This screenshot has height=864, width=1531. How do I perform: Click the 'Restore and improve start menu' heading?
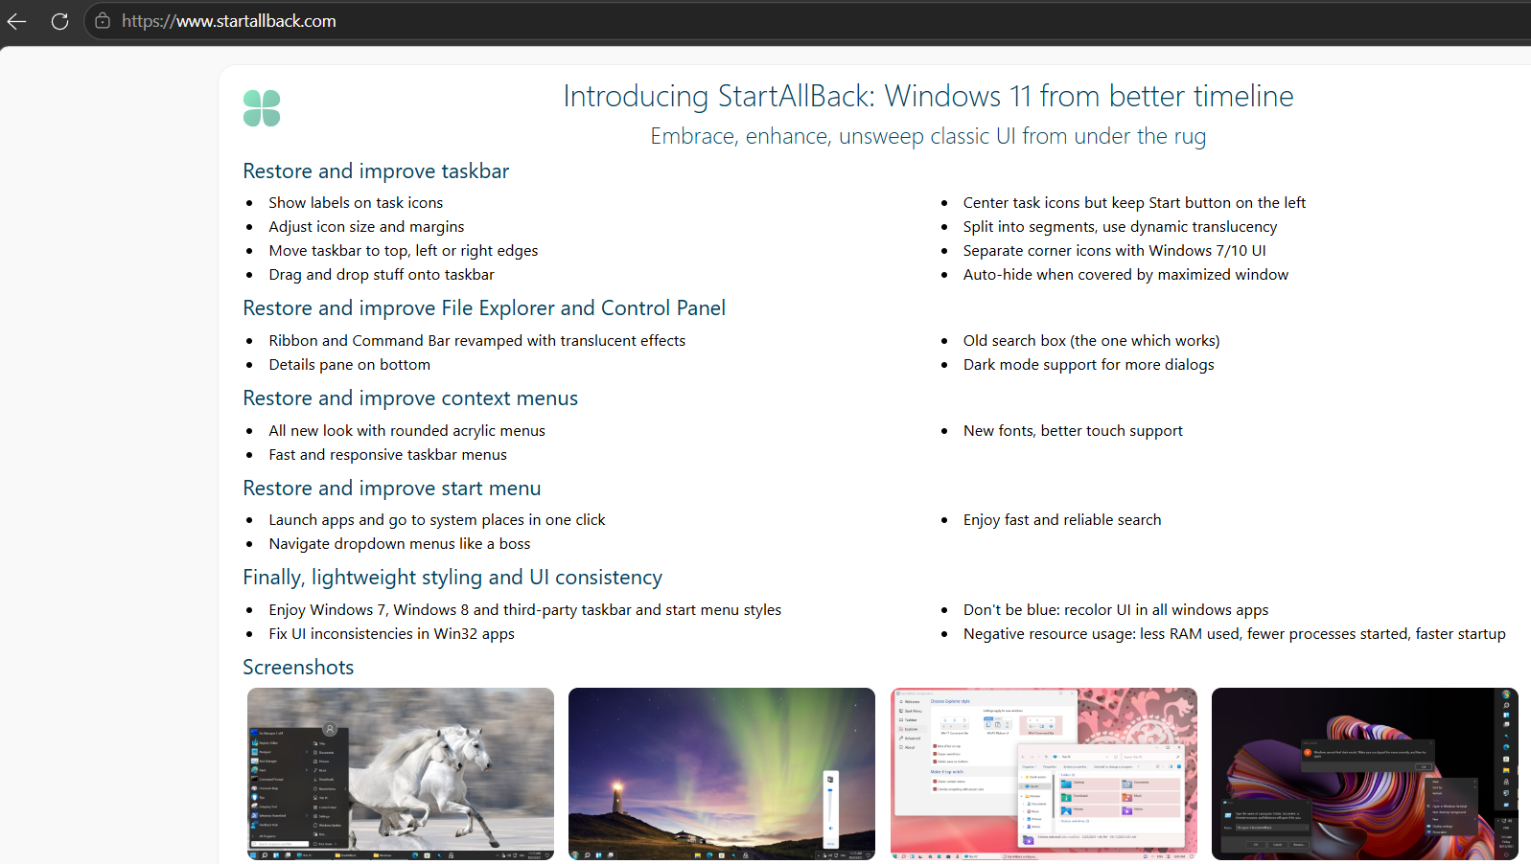392,489
